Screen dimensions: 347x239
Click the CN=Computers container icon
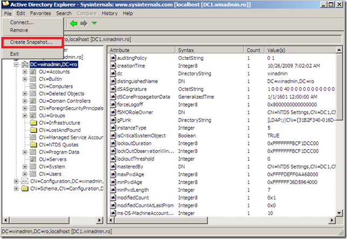(x=33, y=86)
